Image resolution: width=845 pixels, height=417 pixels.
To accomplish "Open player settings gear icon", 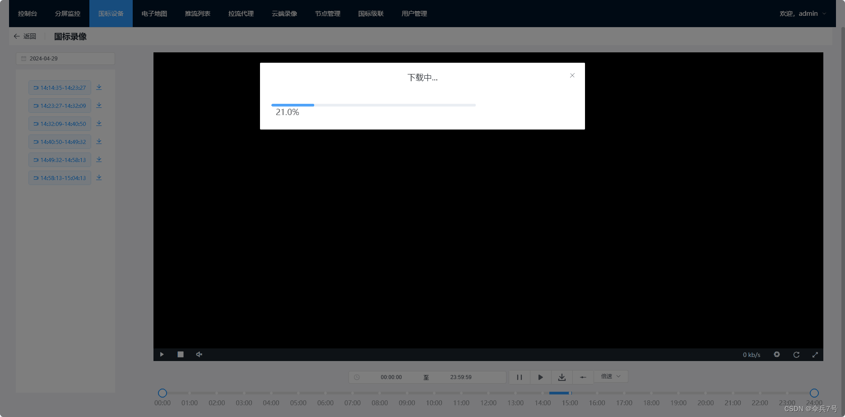I will click(x=777, y=355).
